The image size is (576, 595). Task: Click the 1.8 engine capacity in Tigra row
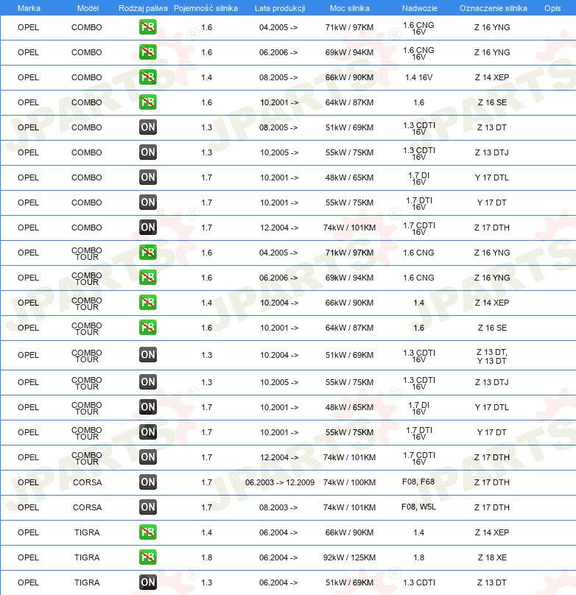point(206,557)
